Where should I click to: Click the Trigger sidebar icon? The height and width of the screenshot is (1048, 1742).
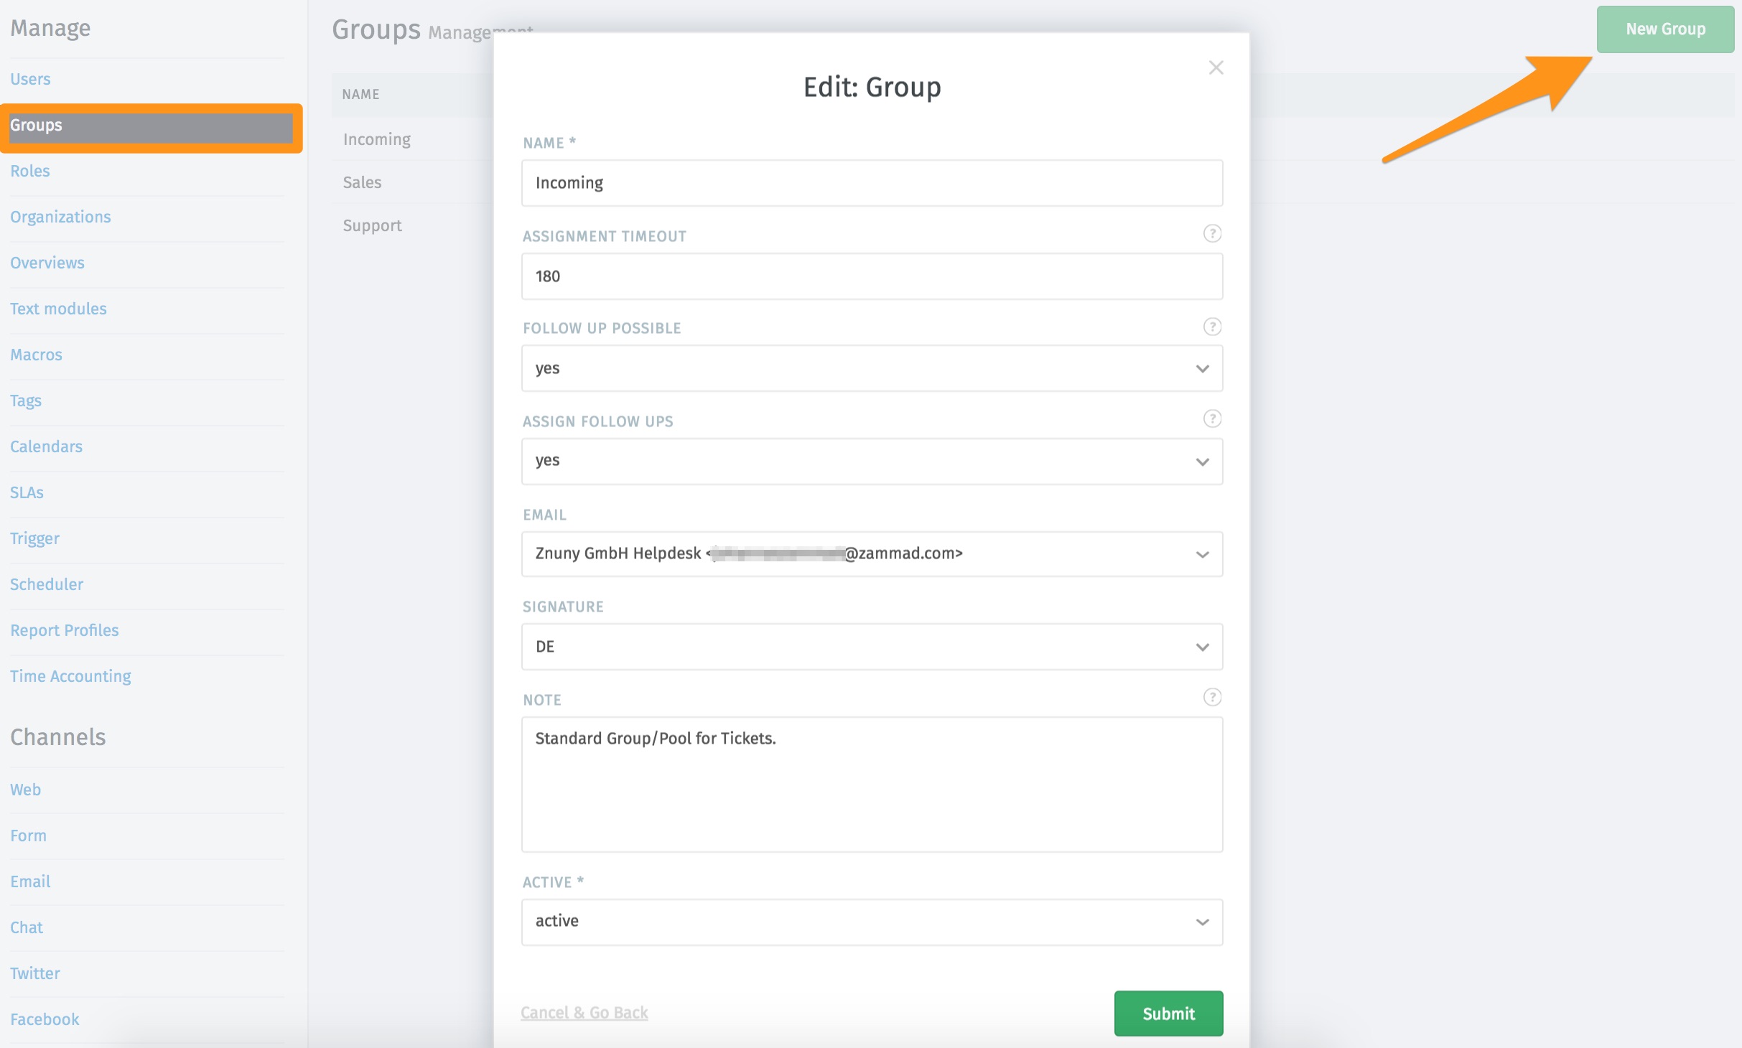click(x=34, y=537)
